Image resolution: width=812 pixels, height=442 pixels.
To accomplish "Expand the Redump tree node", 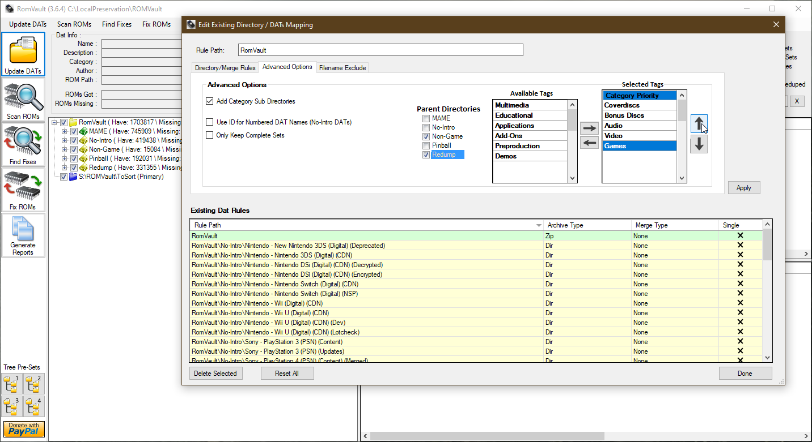I will tap(65, 168).
